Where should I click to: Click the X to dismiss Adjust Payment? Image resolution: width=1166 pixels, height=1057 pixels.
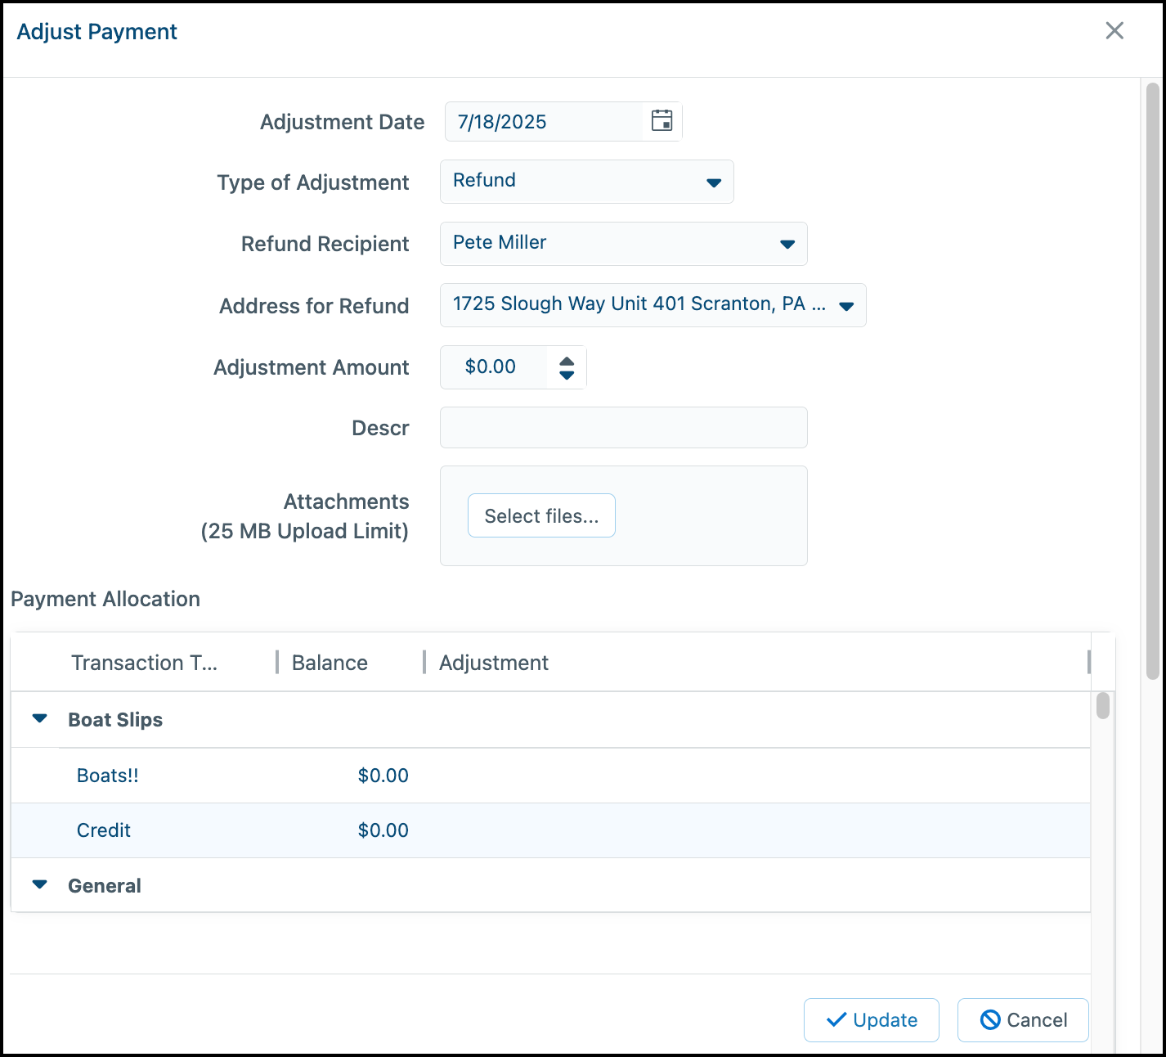coord(1114,30)
